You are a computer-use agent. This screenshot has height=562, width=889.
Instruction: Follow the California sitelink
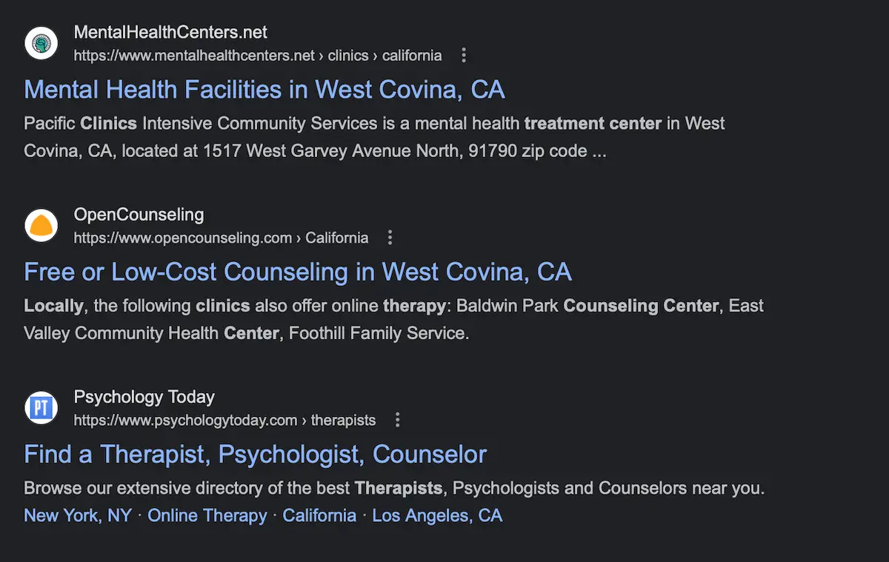point(319,515)
